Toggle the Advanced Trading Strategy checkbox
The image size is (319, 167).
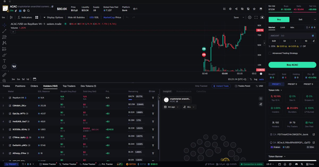tap(270, 53)
